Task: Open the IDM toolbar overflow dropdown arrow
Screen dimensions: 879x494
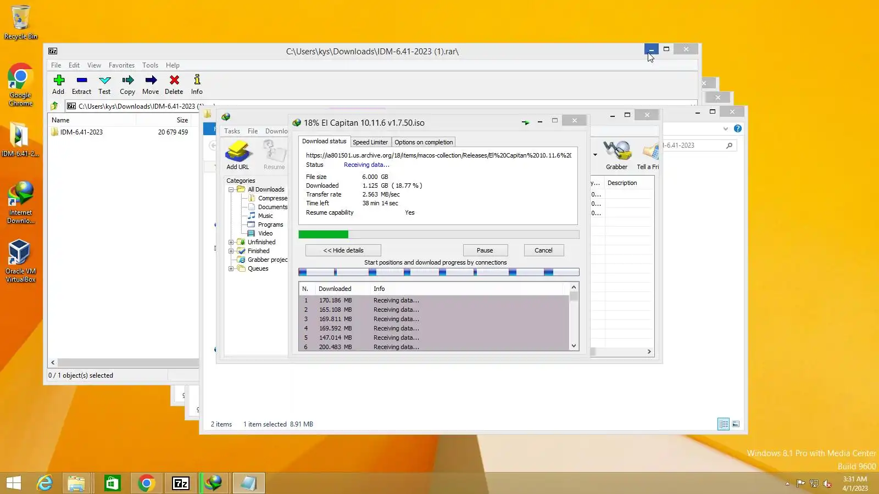Action: point(595,154)
